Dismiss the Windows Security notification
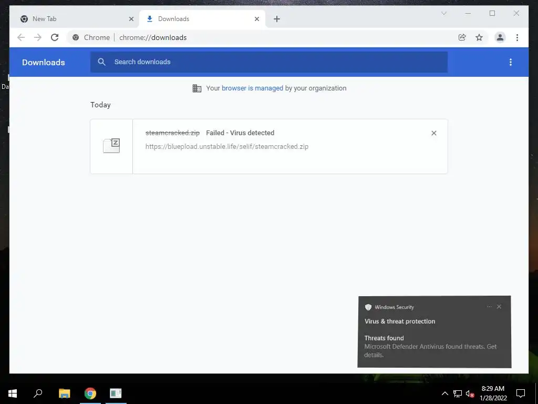Screen dimensions: 538x404 tap(499, 307)
